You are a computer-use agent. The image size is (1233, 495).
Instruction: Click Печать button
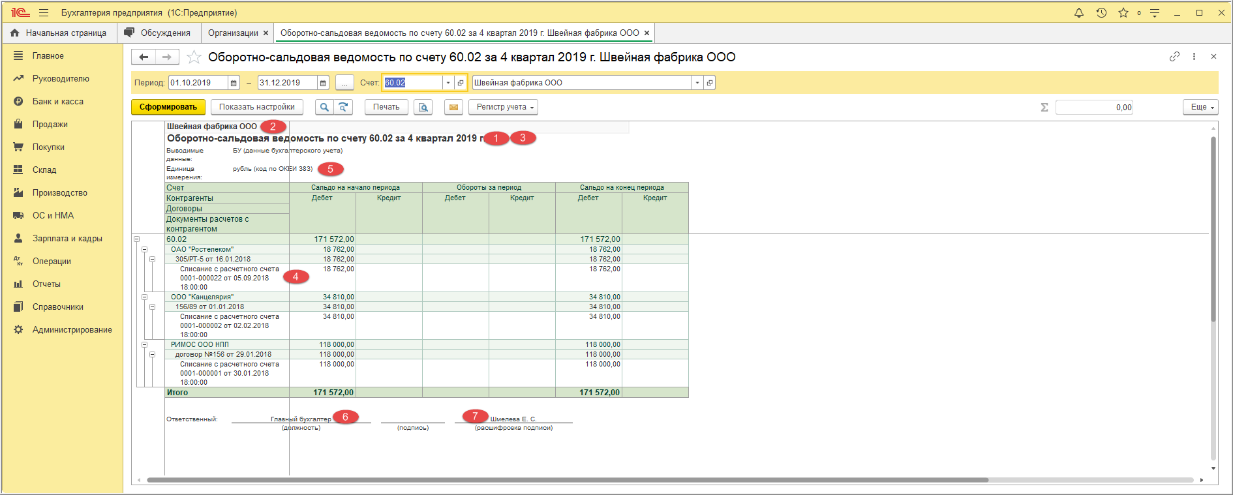pyautogui.click(x=386, y=107)
